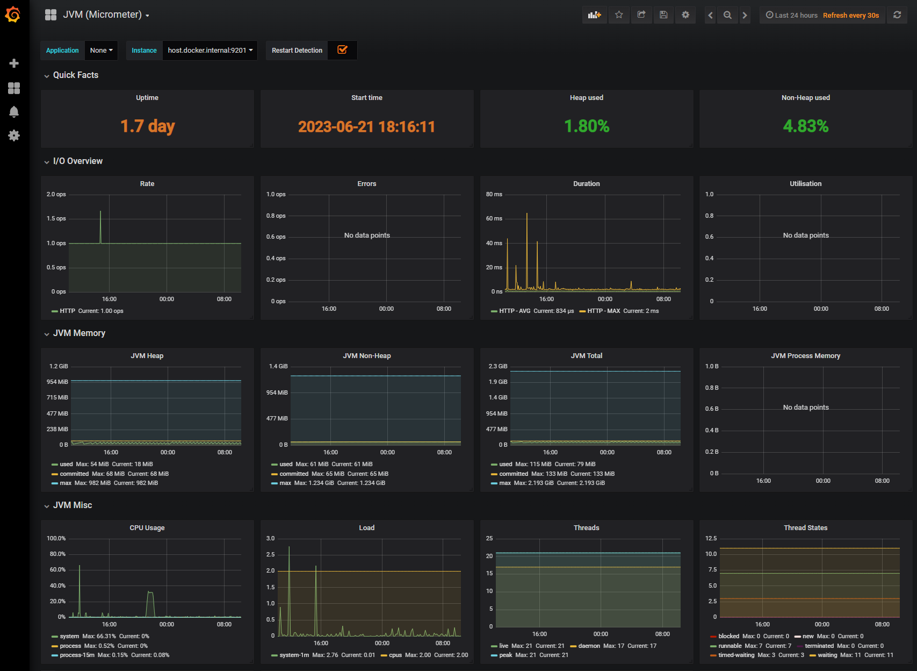Open the Configuration gear in sidebar
This screenshot has height=671, width=917.
[x=14, y=135]
